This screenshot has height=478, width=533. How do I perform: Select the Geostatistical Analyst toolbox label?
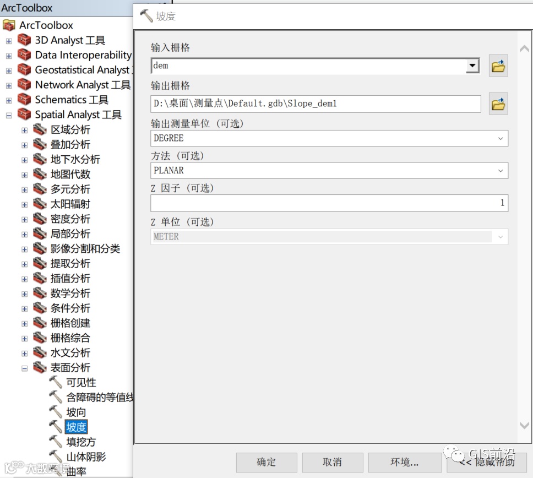(x=84, y=70)
